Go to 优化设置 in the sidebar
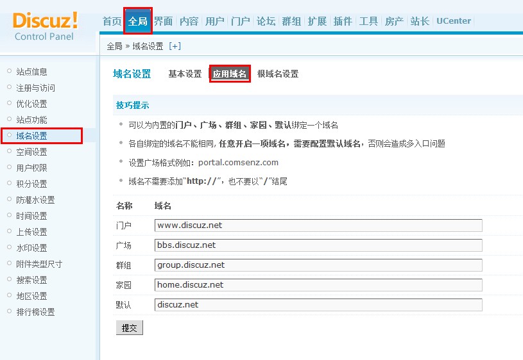 point(31,104)
